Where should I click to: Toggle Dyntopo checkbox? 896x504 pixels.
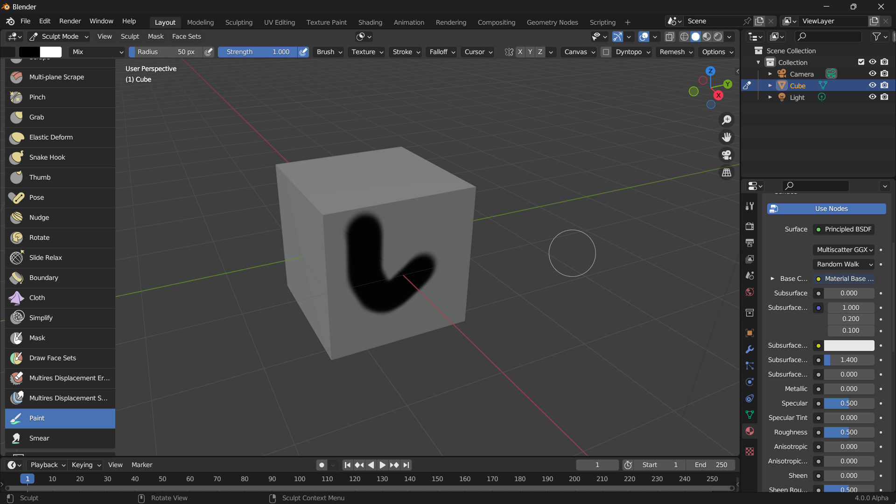tap(606, 52)
